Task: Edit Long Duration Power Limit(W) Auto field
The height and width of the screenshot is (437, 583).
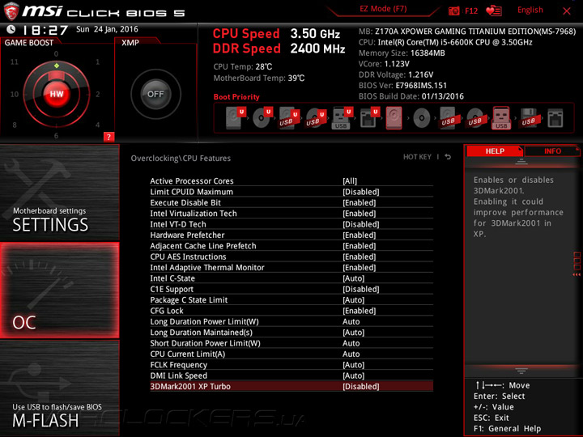Action: pos(351,321)
